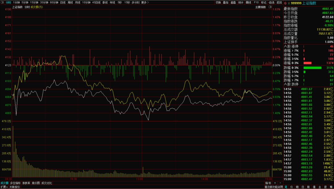The height and width of the screenshot is (189, 334).
Task: Click the green ≡ icon before 999999
Action: point(289,3)
